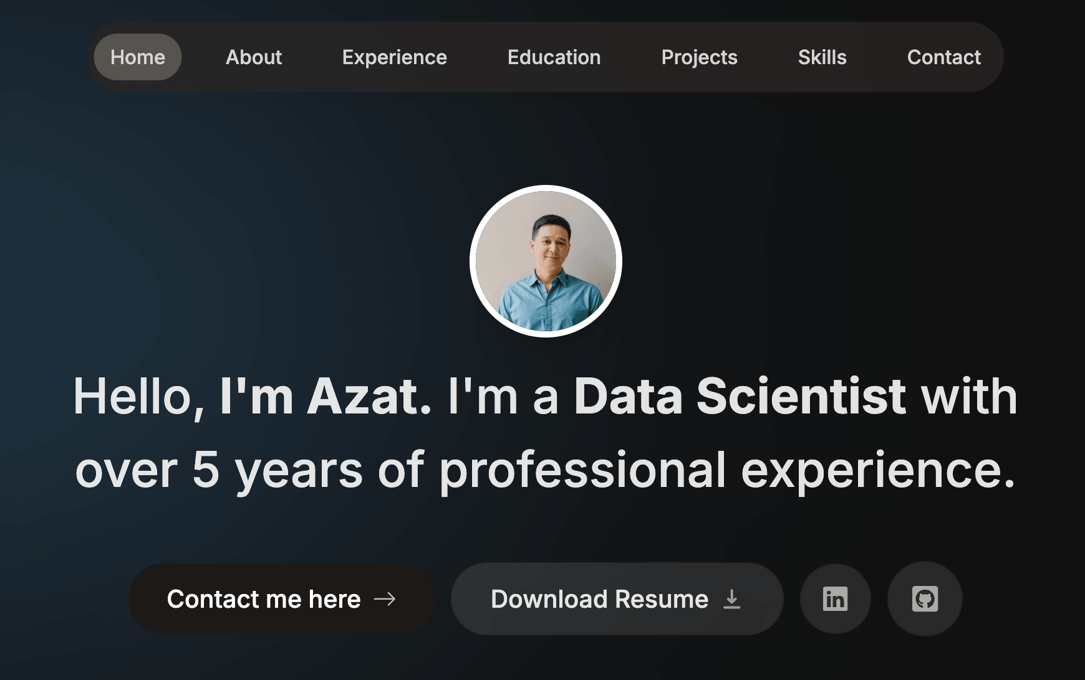
Task: Open the Education nav item
Action: click(x=554, y=57)
